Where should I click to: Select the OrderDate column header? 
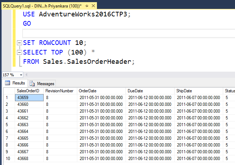coord(101,91)
